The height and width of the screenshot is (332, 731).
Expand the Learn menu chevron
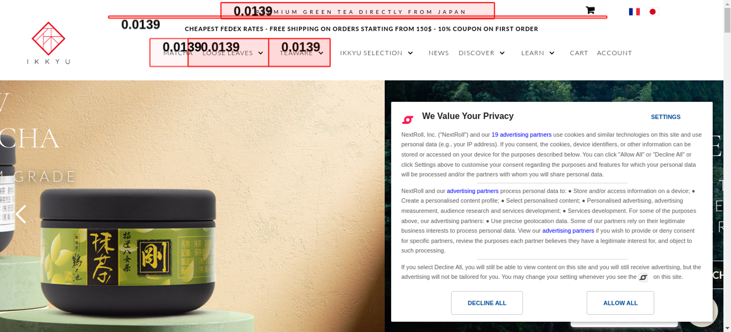(552, 53)
